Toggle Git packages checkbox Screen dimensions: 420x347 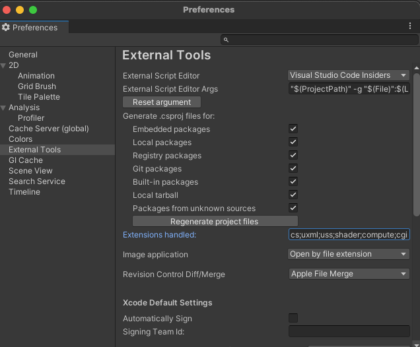tap(293, 169)
